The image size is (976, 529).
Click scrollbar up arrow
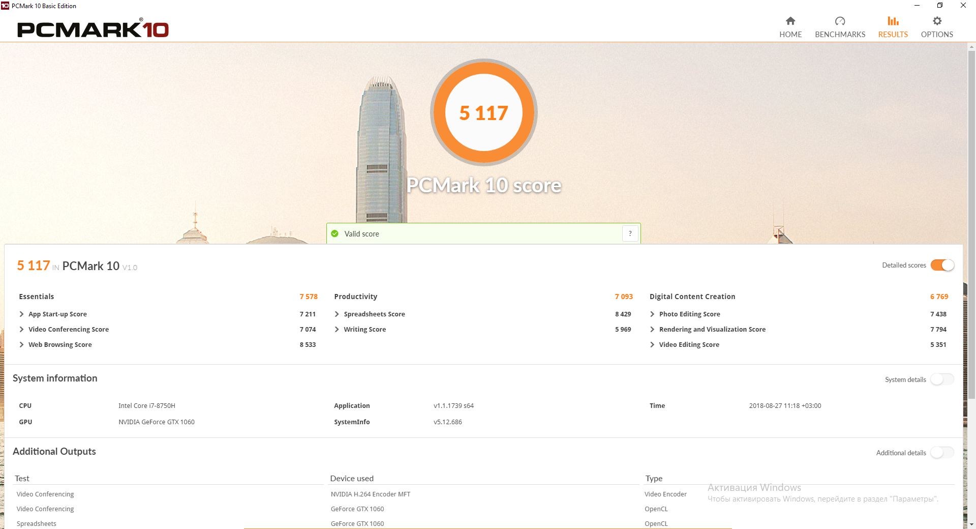(x=971, y=47)
